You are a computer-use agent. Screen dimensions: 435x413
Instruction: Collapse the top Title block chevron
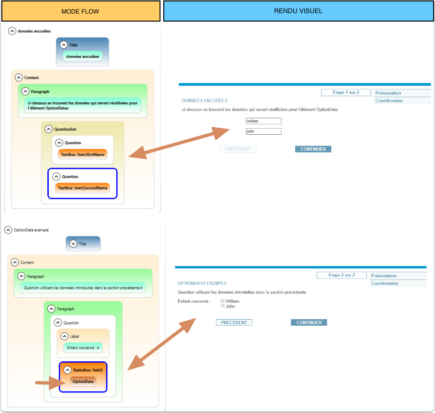point(64,45)
